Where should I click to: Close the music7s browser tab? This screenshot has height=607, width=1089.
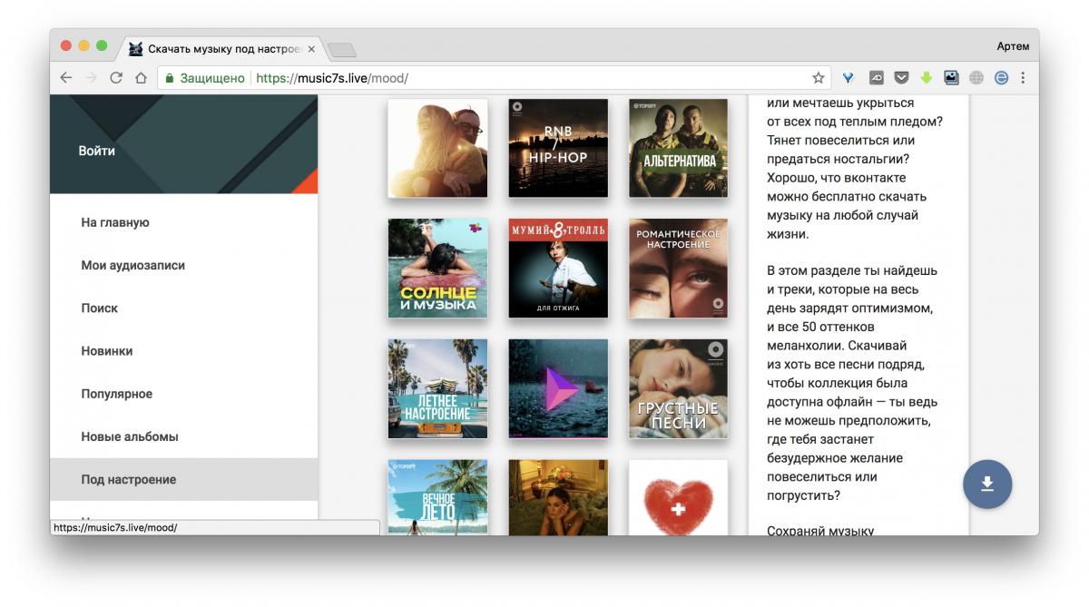coord(311,49)
